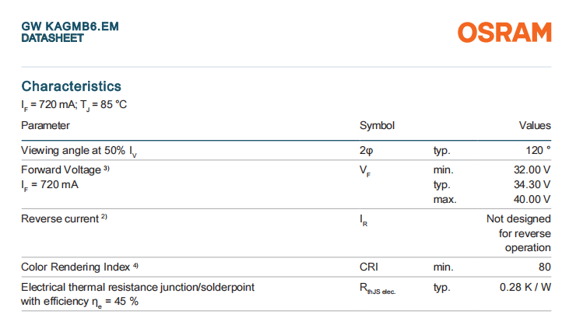Open footnote 2 beside Reverse current
Screen dimensions: 569x325
pos(104,218)
